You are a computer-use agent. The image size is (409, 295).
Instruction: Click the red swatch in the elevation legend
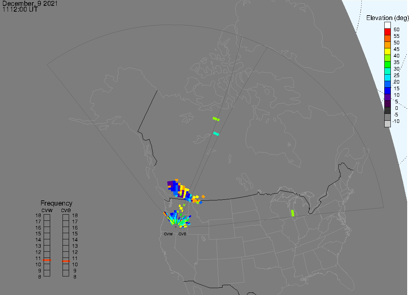387,32
